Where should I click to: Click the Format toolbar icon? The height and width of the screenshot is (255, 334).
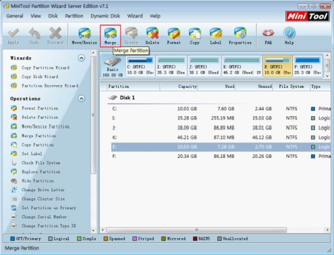tap(174, 33)
